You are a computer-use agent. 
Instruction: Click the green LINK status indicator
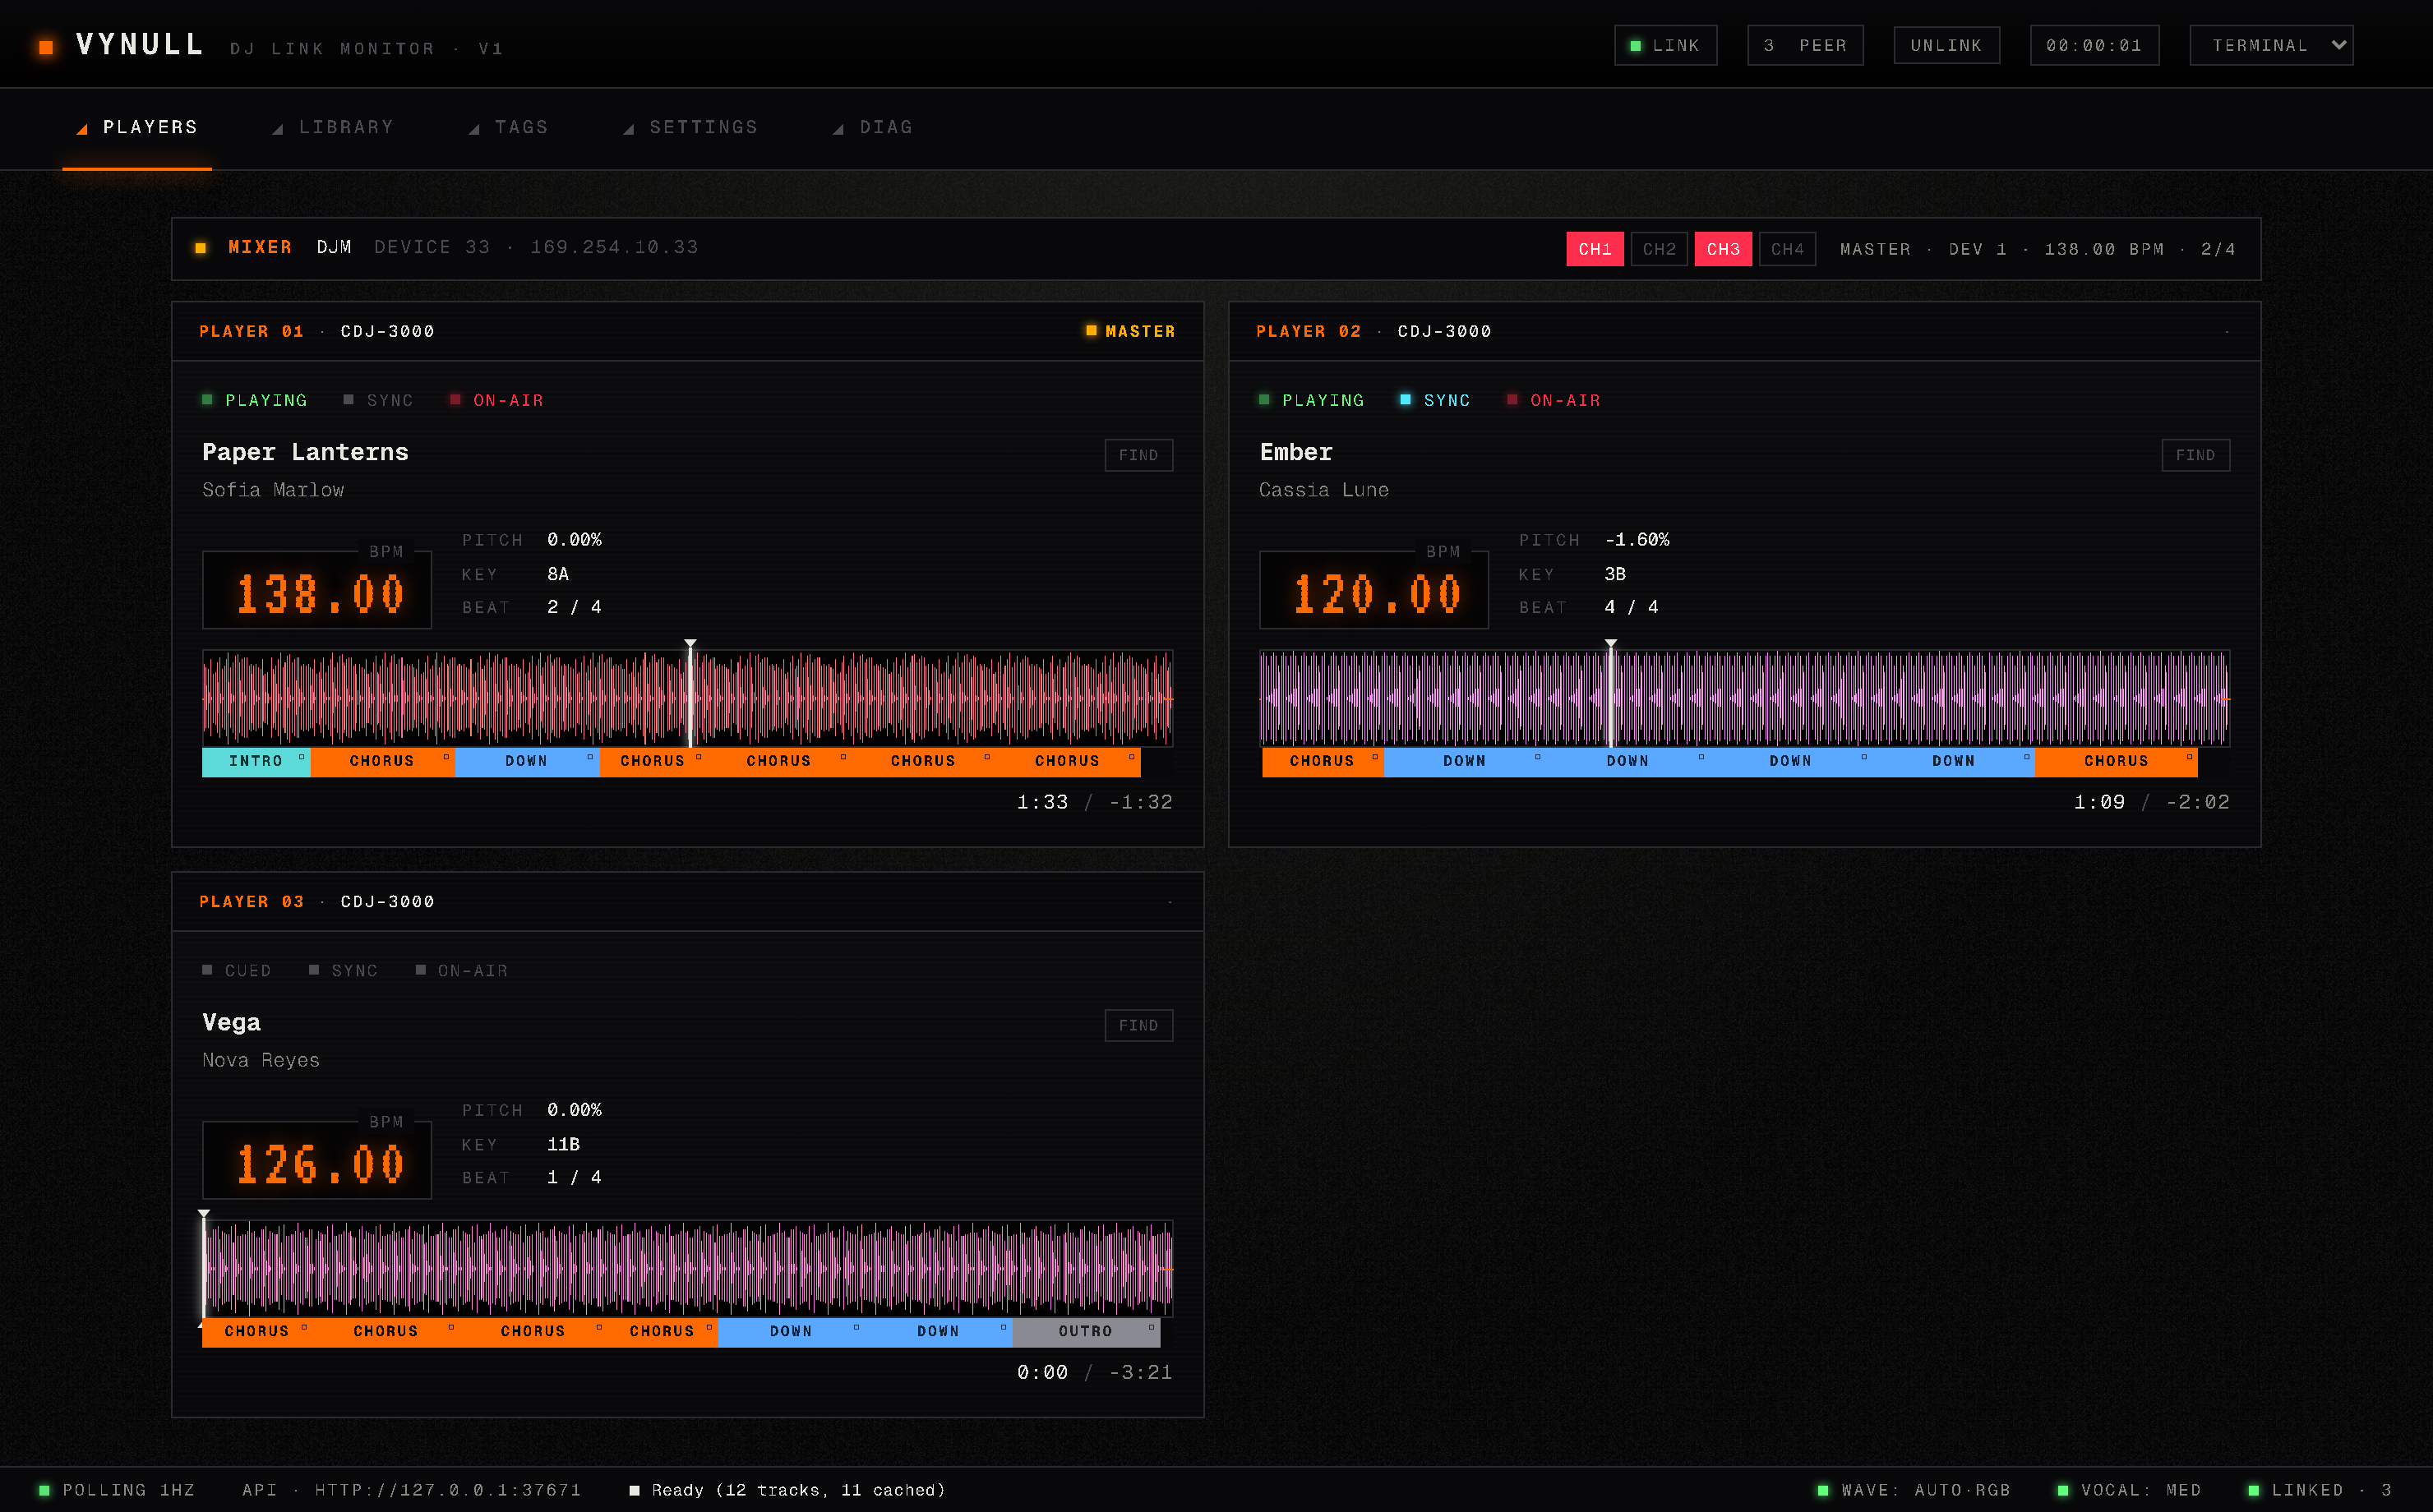[x=1665, y=46]
